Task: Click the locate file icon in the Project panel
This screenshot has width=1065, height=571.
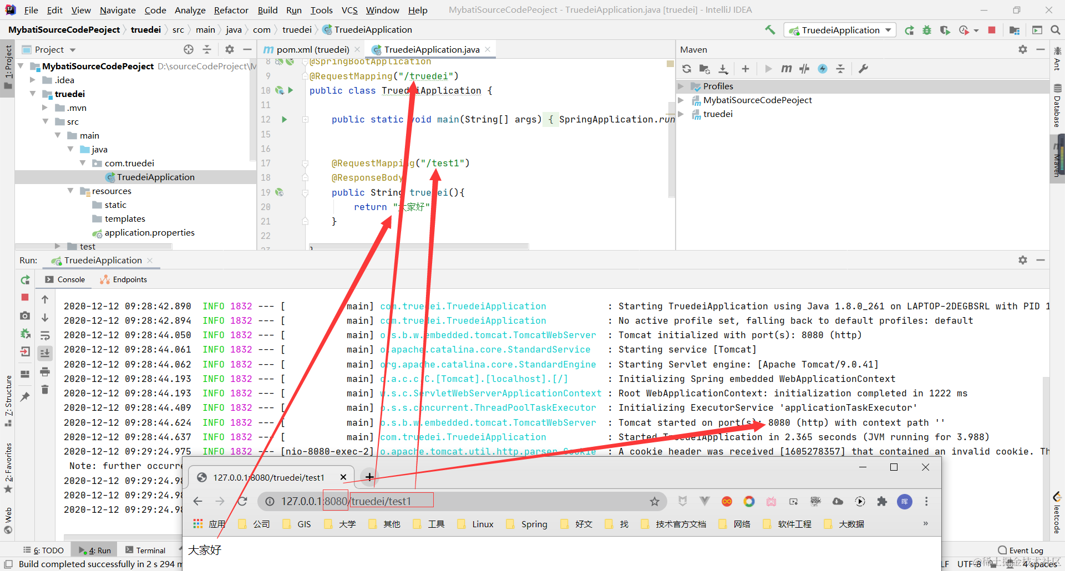Action: pyautogui.click(x=189, y=49)
